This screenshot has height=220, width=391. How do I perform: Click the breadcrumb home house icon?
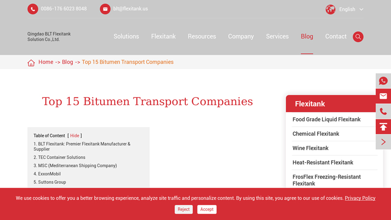(x=31, y=63)
